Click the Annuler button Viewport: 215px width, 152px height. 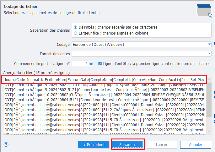[x=196, y=144]
